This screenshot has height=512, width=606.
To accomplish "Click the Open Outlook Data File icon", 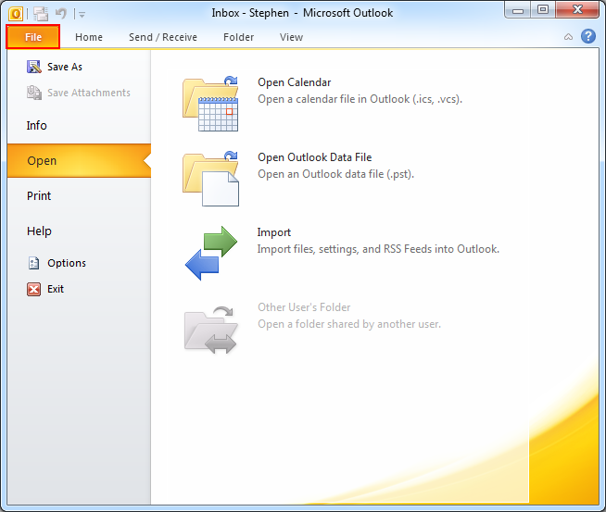I will coord(210,179).
